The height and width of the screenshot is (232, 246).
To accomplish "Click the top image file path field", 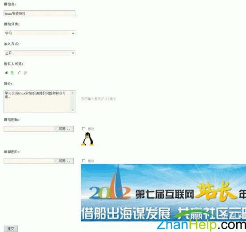I will [x=29, y=161].
